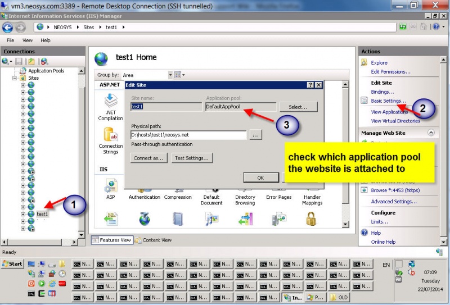Click the Site name field
This screenshot has width=450, height=305.
click(166, 107)
